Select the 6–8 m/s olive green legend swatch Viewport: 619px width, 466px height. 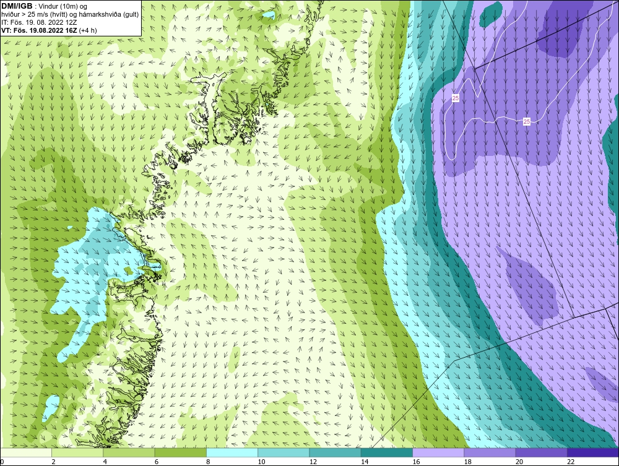pyautogui.click(x=180, y=452)
